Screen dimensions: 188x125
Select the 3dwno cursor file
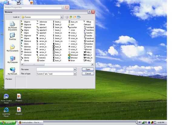25,58
